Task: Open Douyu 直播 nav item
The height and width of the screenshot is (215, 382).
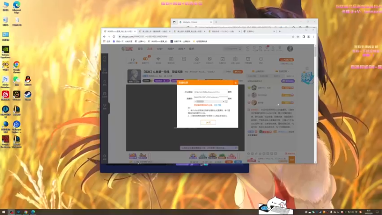Action: click(149, 49)
